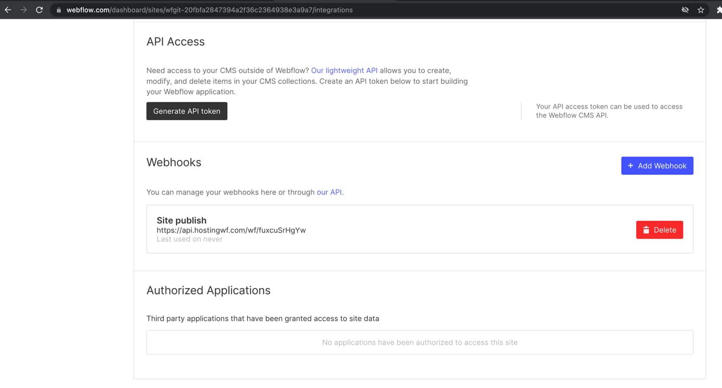
Task: Follow the 'our API' link under Webhooks
Action: pos(329,192)
